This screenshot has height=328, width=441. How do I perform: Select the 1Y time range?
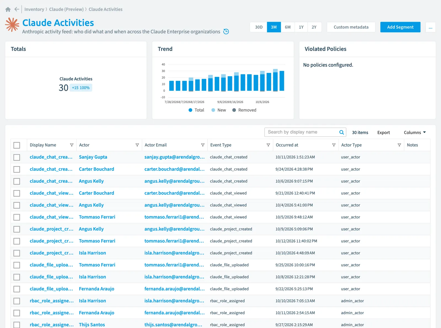click(x=301, y=27)
